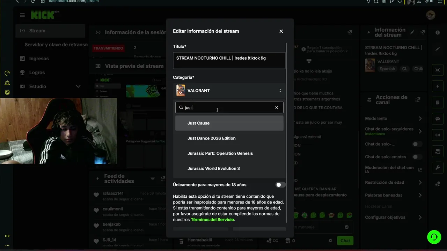Open the chat emoji picker

[346, 227]
